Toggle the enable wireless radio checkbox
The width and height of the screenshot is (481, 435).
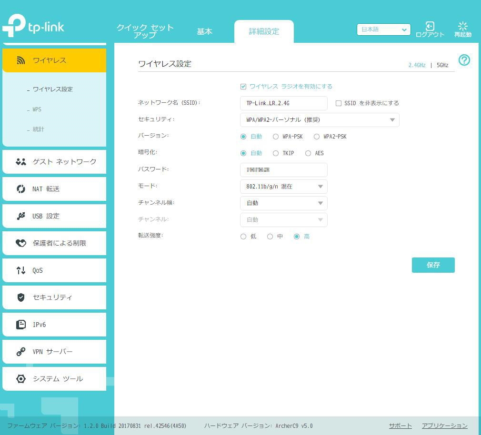(243, 87)
